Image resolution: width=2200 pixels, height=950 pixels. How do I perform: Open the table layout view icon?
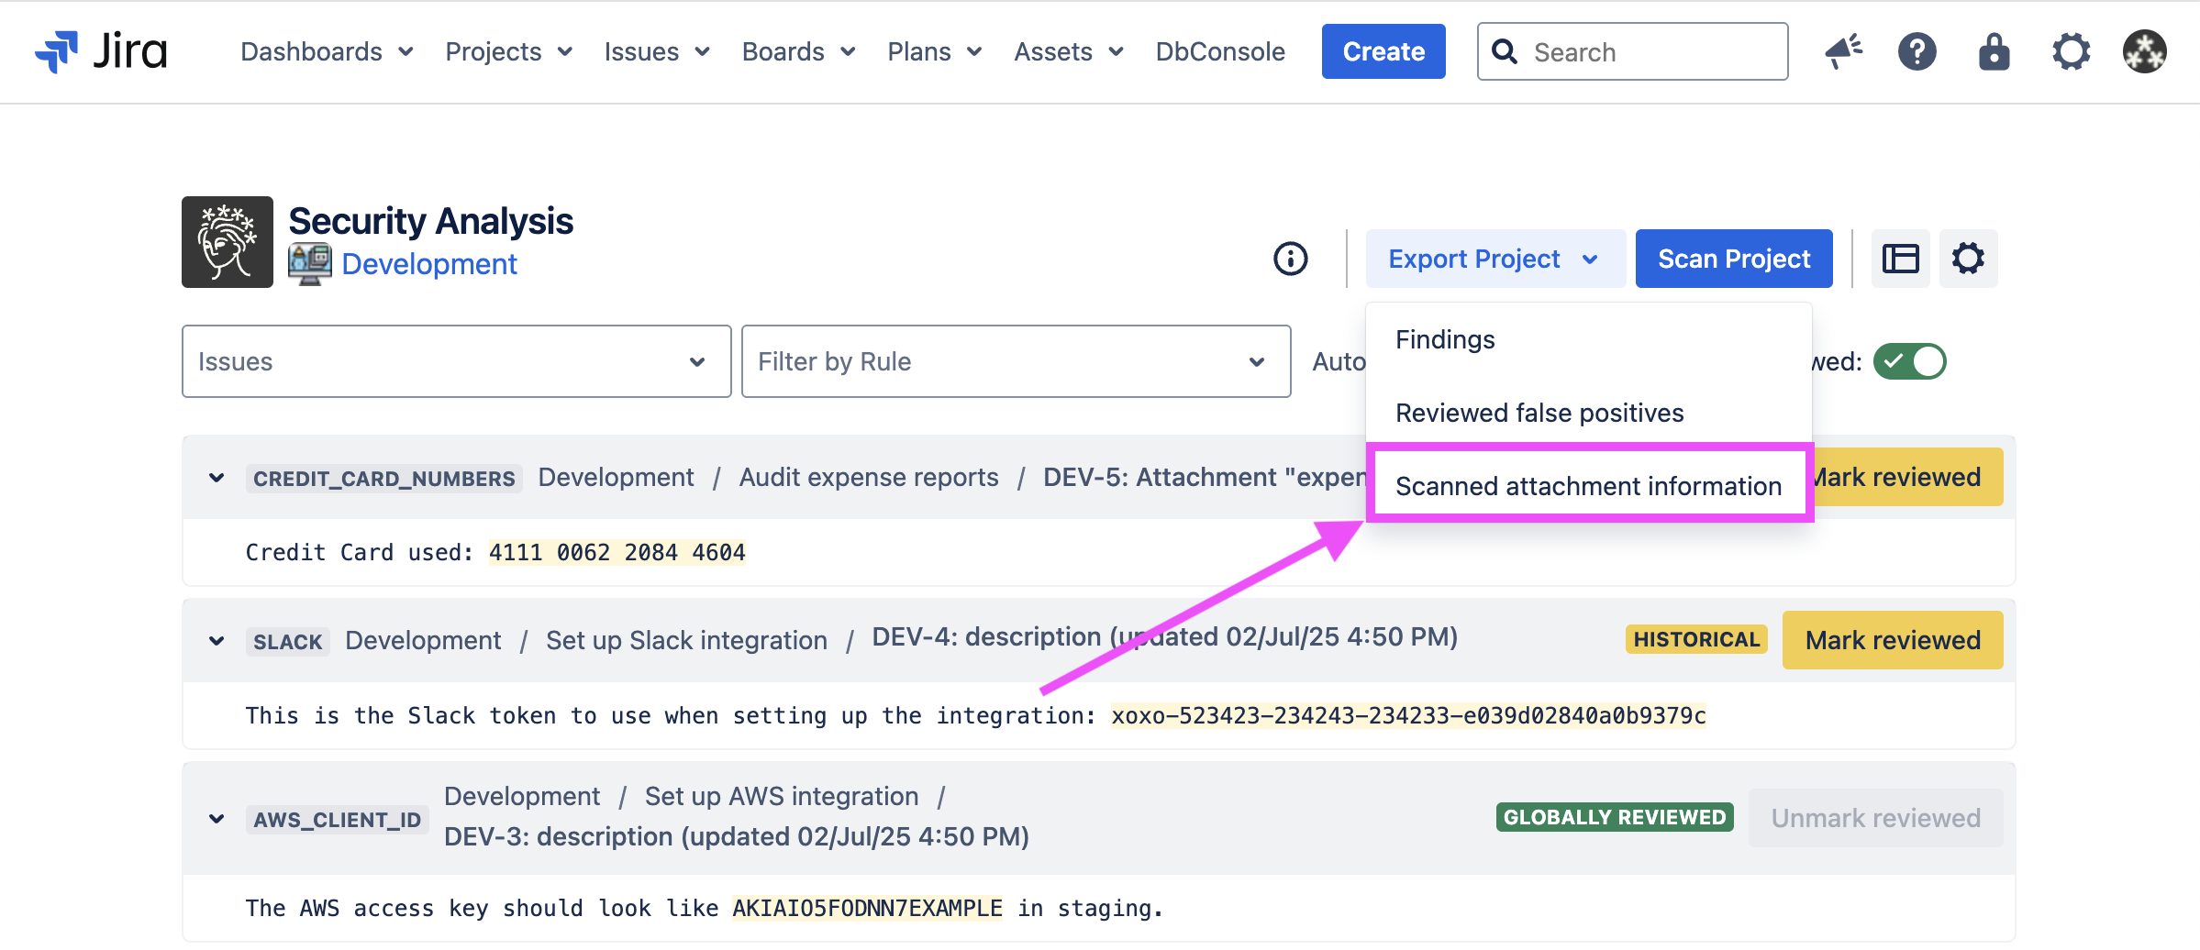(x=1900, y=259)
